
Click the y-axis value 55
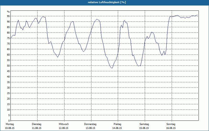click(x=8, y=60)
